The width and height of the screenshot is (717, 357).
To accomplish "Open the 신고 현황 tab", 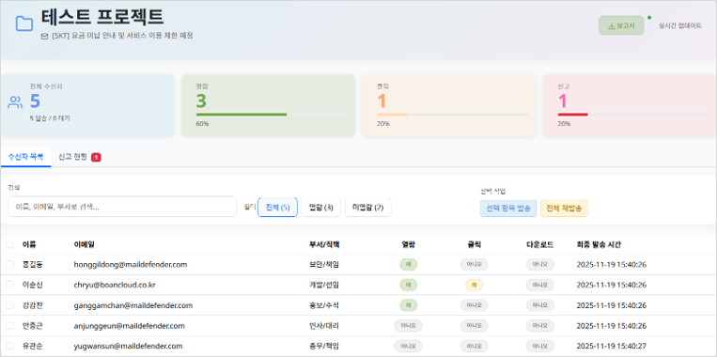I will [79, 157].
